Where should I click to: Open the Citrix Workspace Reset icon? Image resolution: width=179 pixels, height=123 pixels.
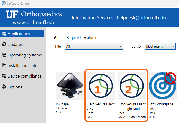[163, 86]
